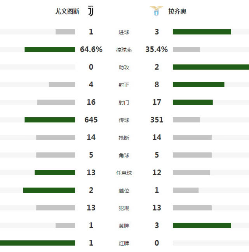Select the 645 passes value
Screen dimensions: 249x252
coord(91,120)
